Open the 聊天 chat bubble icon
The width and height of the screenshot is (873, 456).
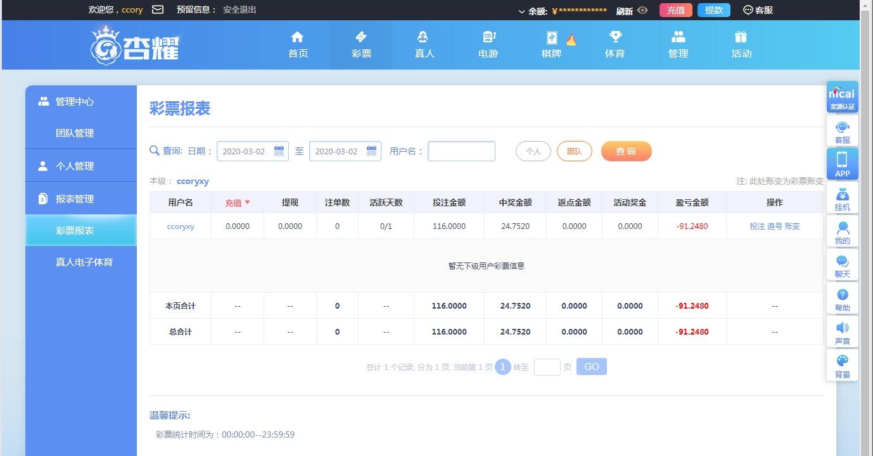click(x=843, y=265)
